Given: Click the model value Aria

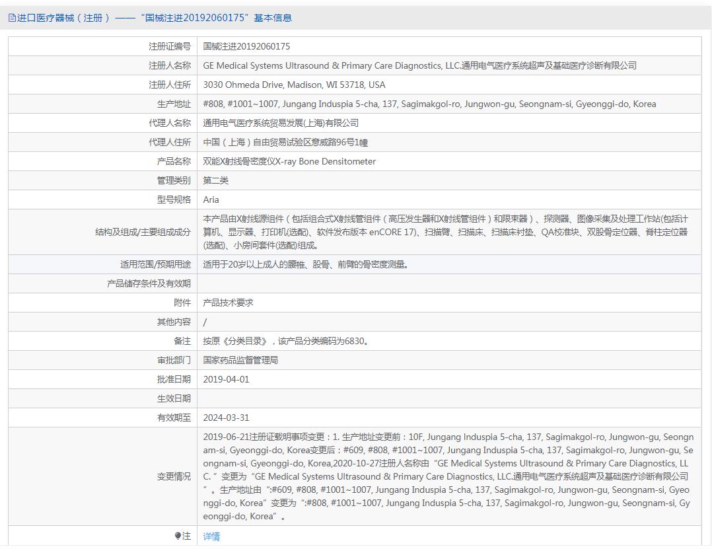Looking at the screenshot, I should (x=211, y=200).
